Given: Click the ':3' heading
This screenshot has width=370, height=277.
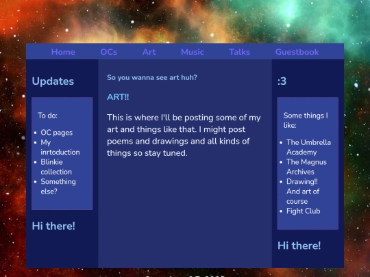Looking at the screenshot, I should (282, 81).
